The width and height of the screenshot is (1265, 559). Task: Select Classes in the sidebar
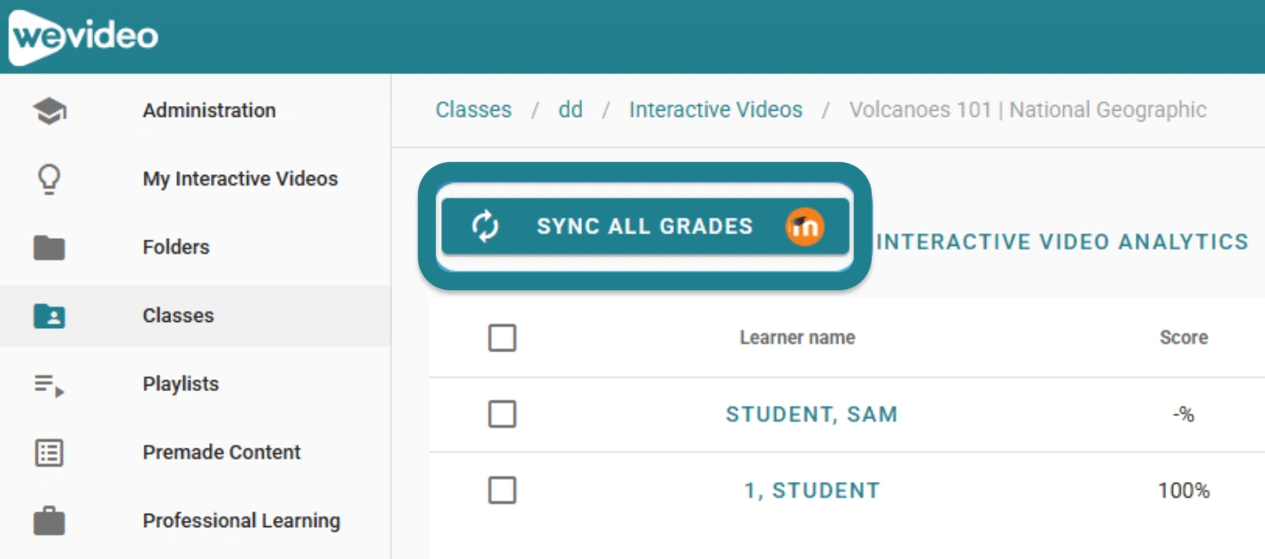click(x=195, y=316)
